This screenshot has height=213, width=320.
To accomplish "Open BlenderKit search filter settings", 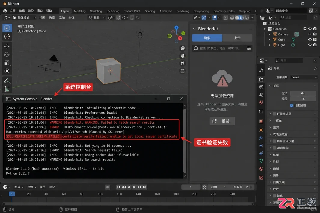I will 248,48.
